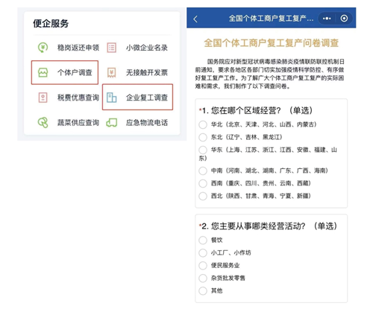Tap the 无接触开发票 receipt icon
Image resolution: width=373 pixels, height=309 pixels.
[x=111, y=72]
